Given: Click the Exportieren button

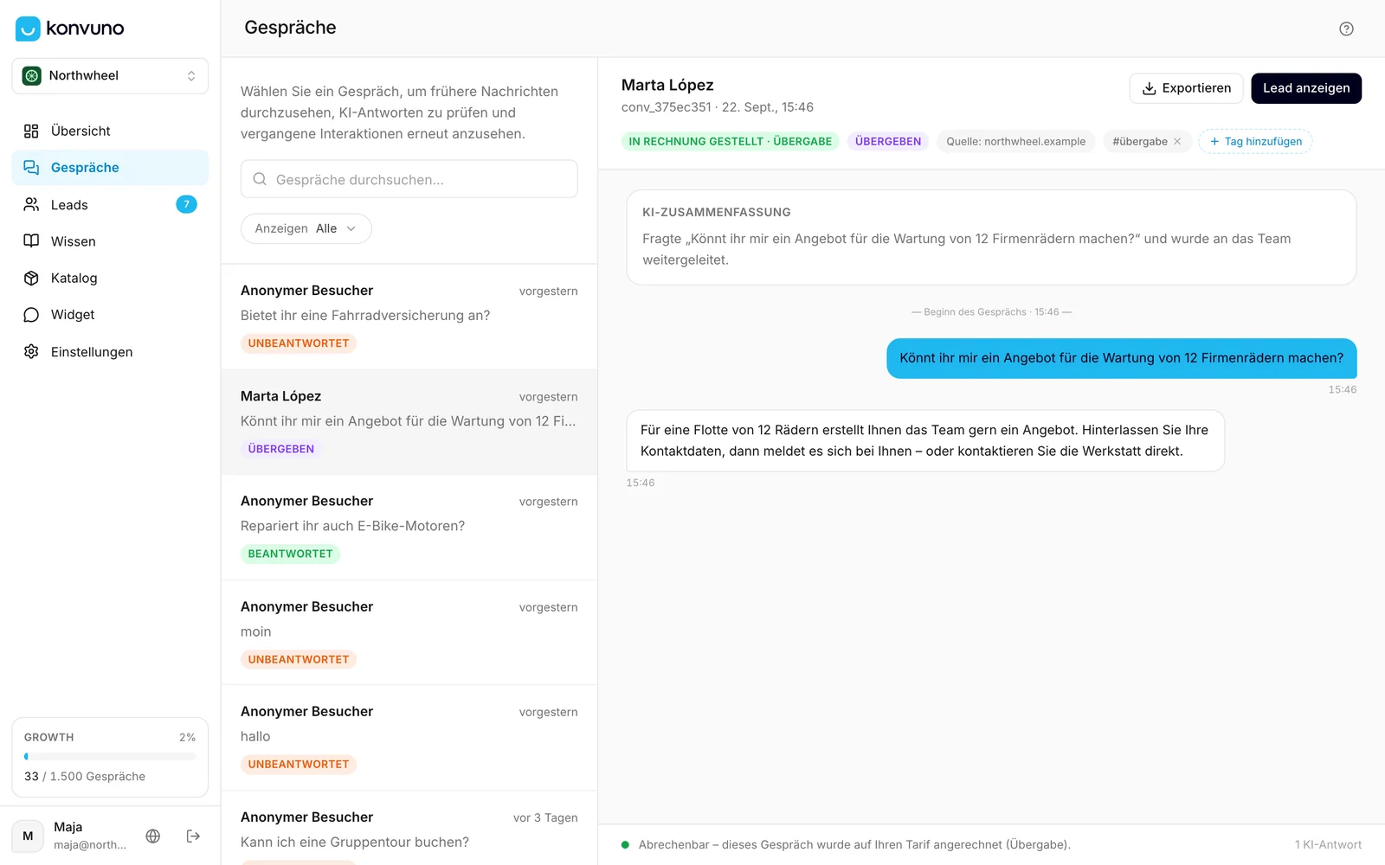Looking at the screenshot, I should tap(1186, 88).
